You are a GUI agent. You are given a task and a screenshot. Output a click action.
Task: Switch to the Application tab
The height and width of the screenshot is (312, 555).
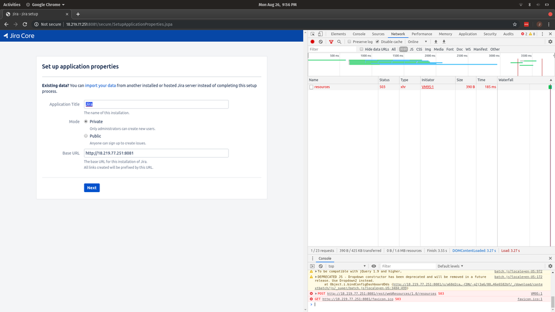point(468,34)
